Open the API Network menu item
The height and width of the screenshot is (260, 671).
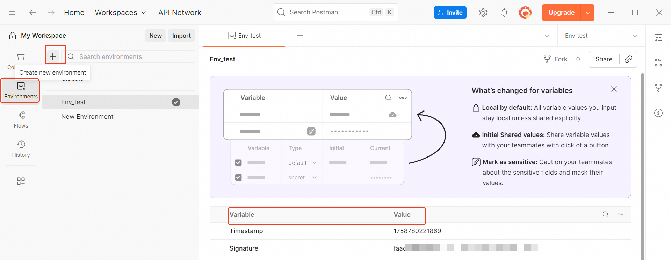click(180, 13)
